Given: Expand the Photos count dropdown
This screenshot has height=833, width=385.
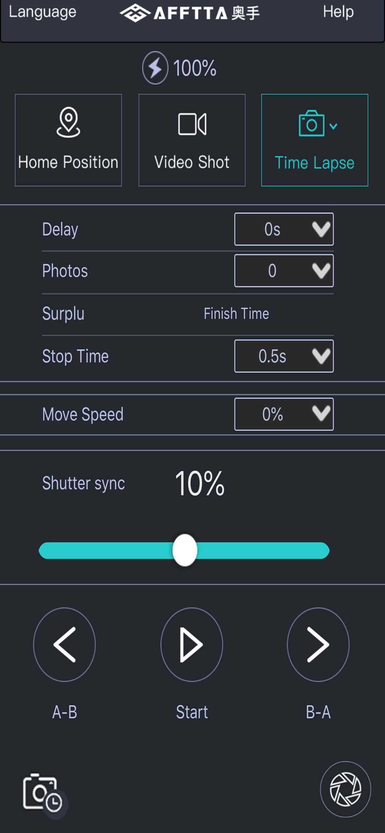Looking at the screenshot, I should point(284,271).
